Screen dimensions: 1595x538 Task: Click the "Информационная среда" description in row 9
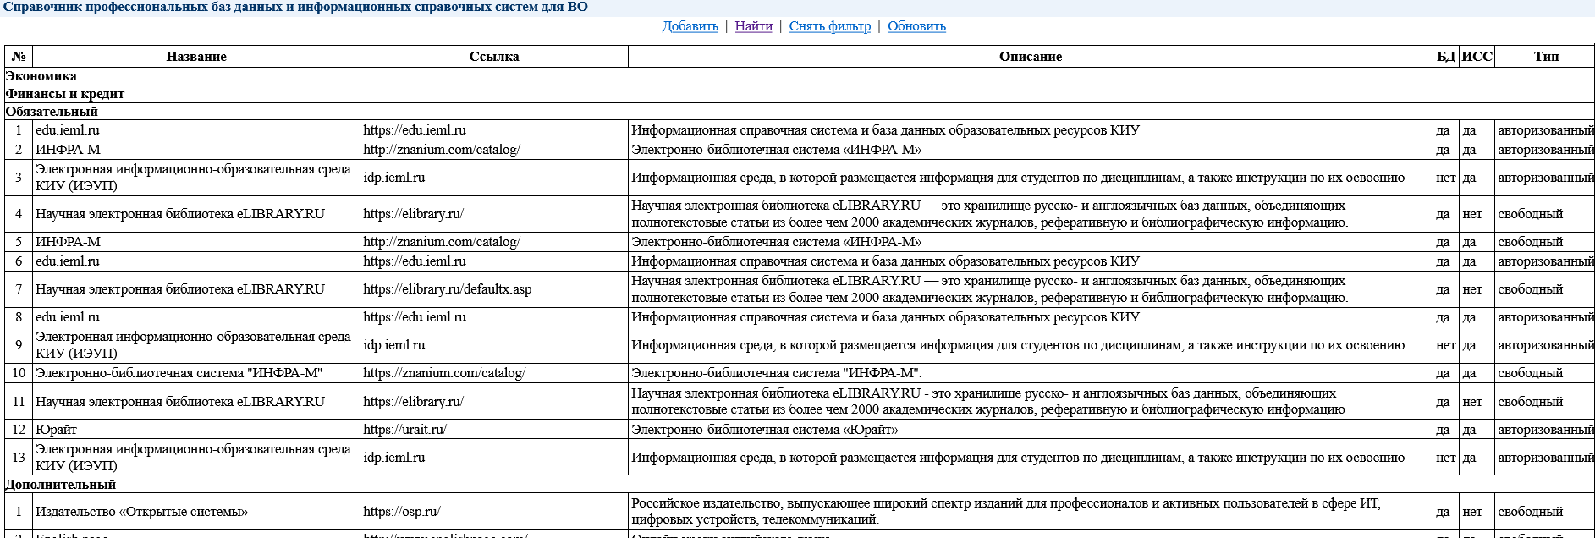[x=1031, y=345]
